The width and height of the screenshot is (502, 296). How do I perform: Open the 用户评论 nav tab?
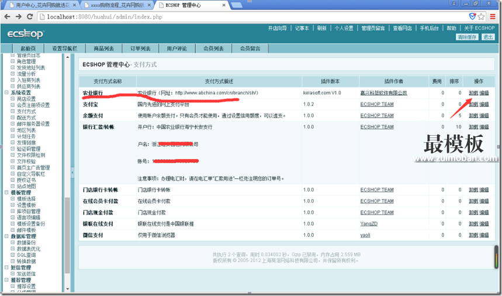[176, 49]
